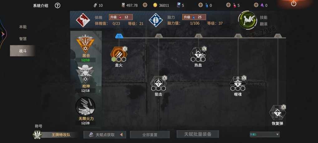This screenshot has height=143, width=318.
Task: Switch to the 本能 tab
Action: pos(23,27)
